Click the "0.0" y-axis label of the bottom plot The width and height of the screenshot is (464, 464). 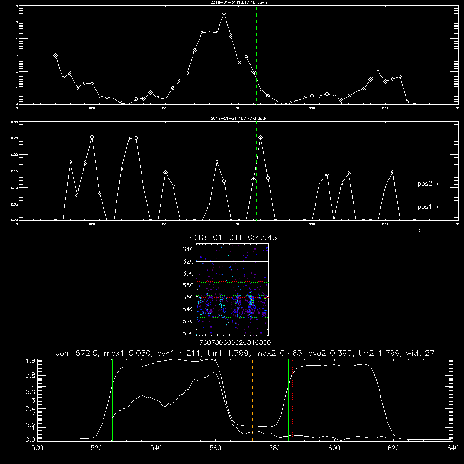31,439
